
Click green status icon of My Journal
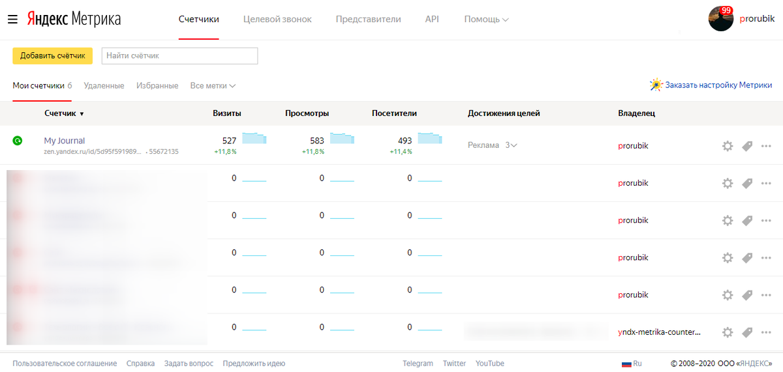18,140
